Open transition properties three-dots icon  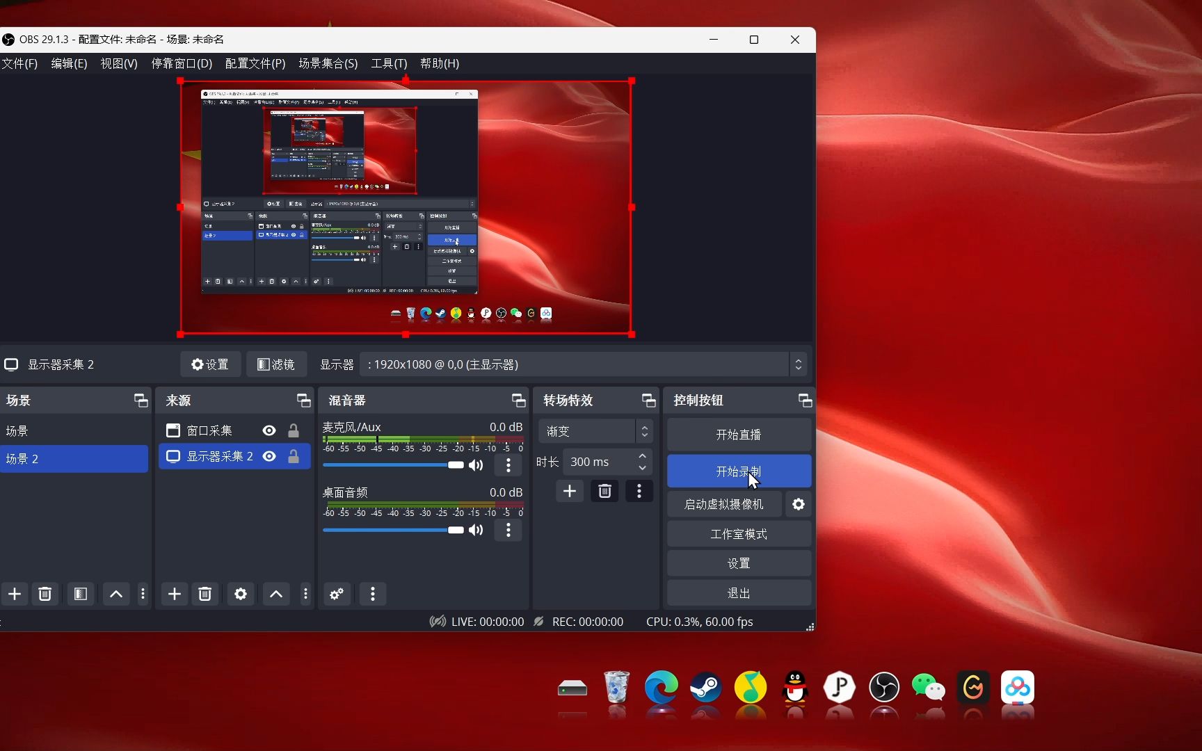tap(639, 491)
